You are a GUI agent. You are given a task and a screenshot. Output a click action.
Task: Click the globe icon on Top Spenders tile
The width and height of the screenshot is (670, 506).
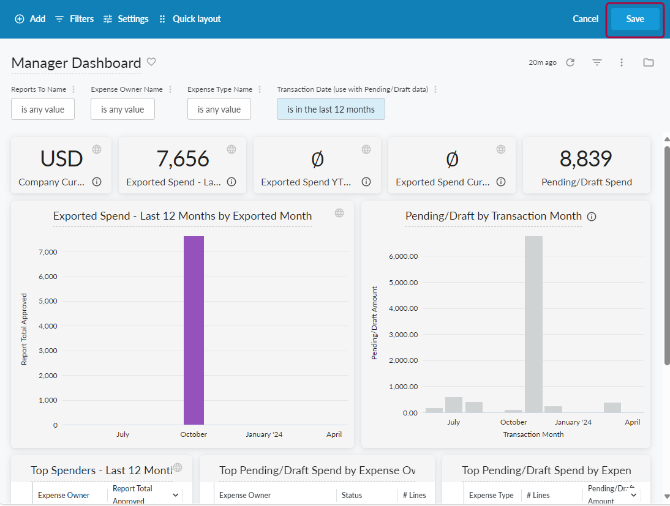tap(178, 467)
